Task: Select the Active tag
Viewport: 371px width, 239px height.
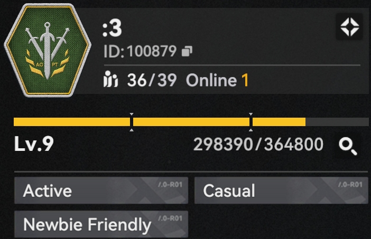Action: (x=101, y=190)
